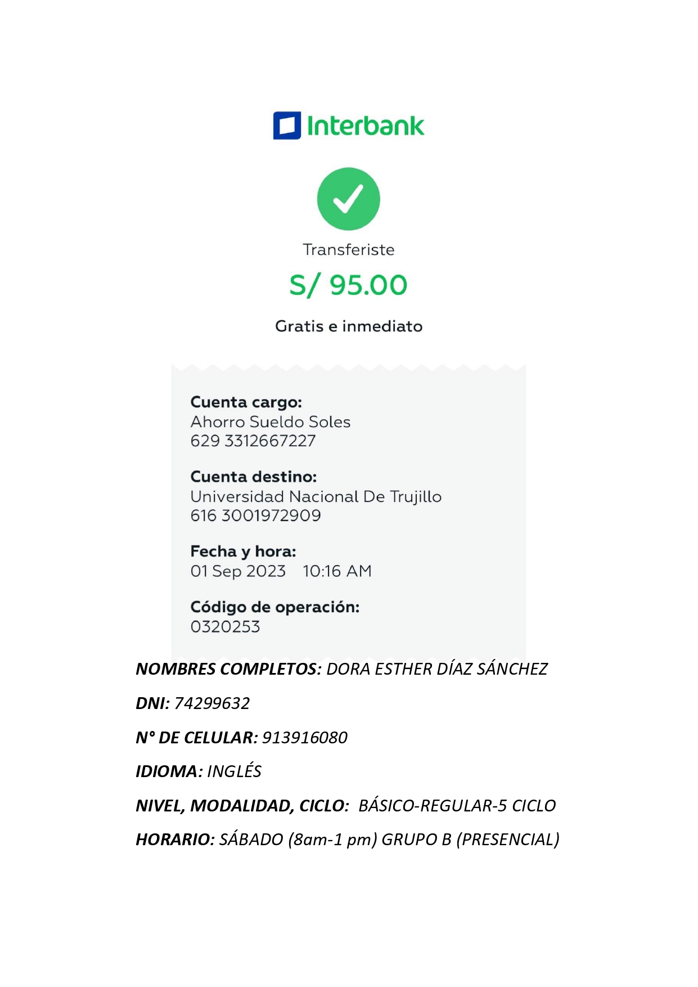Click the IDIOMA value INGLÉS

(x=235, y=771)
